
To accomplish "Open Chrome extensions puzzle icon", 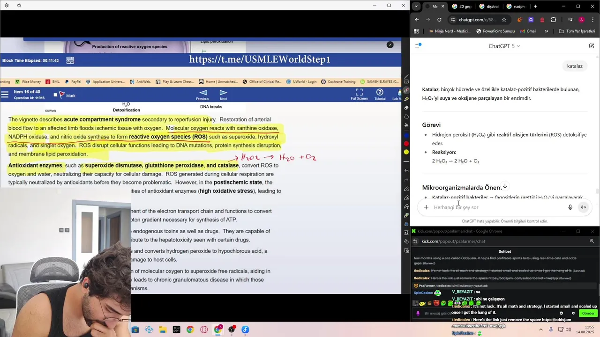I will point(554,20).
